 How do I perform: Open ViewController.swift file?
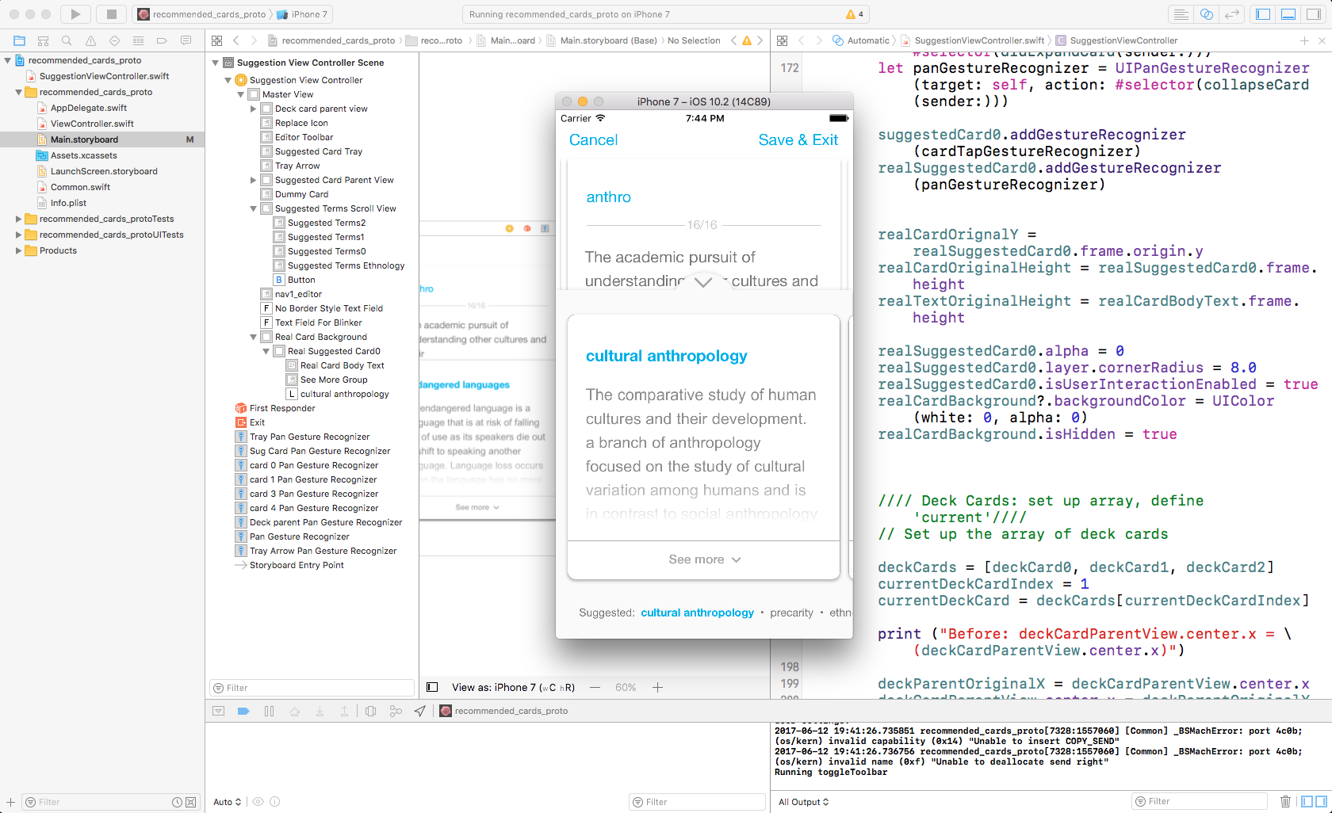pos(92,124)
